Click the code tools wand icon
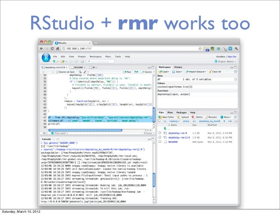280x215 pixels. (x=85, y=72)
